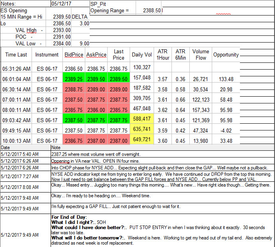
Task: Click the yellow 649,721 daily volume cell
Action: [142, 139]
